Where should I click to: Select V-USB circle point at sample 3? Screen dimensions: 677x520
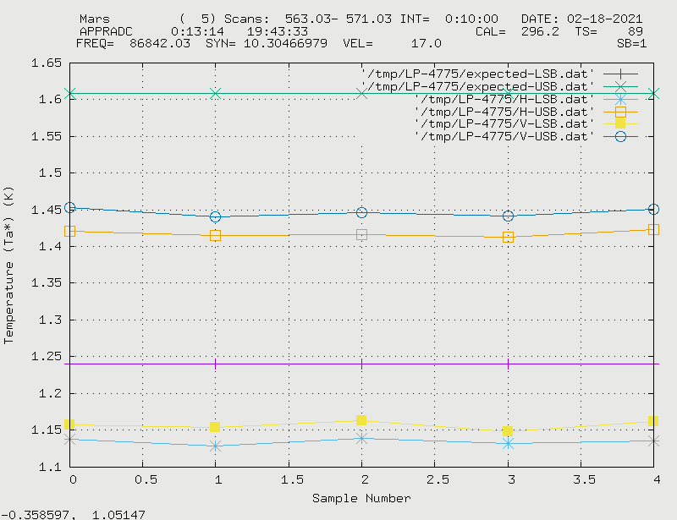509,216
